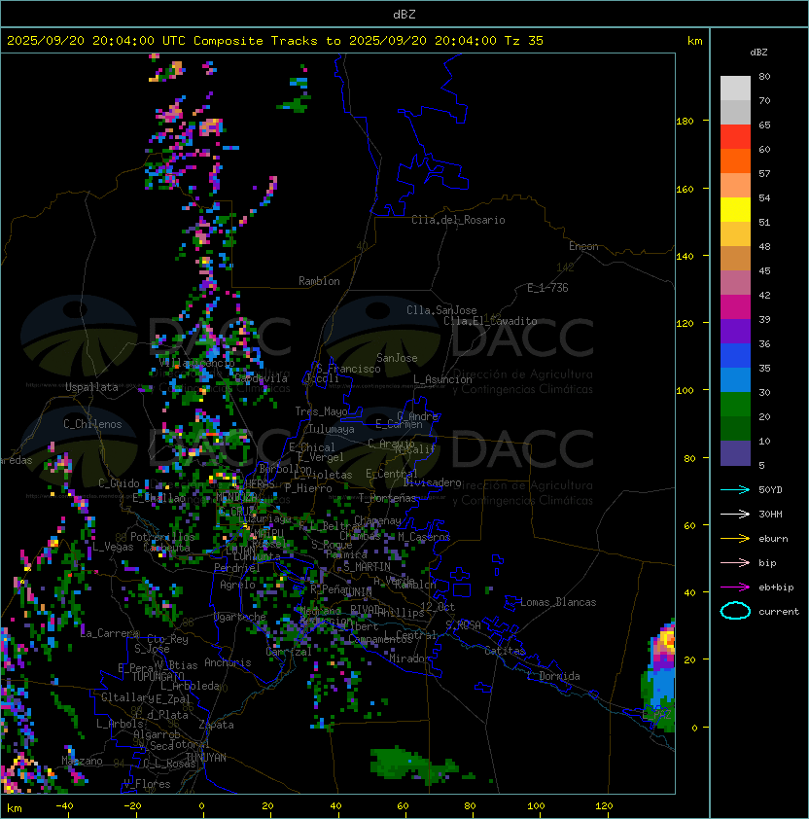Screen dimensions: 809x819
Task: Pick the green 20-30 dBZ swatch
Action: (735, 405)
